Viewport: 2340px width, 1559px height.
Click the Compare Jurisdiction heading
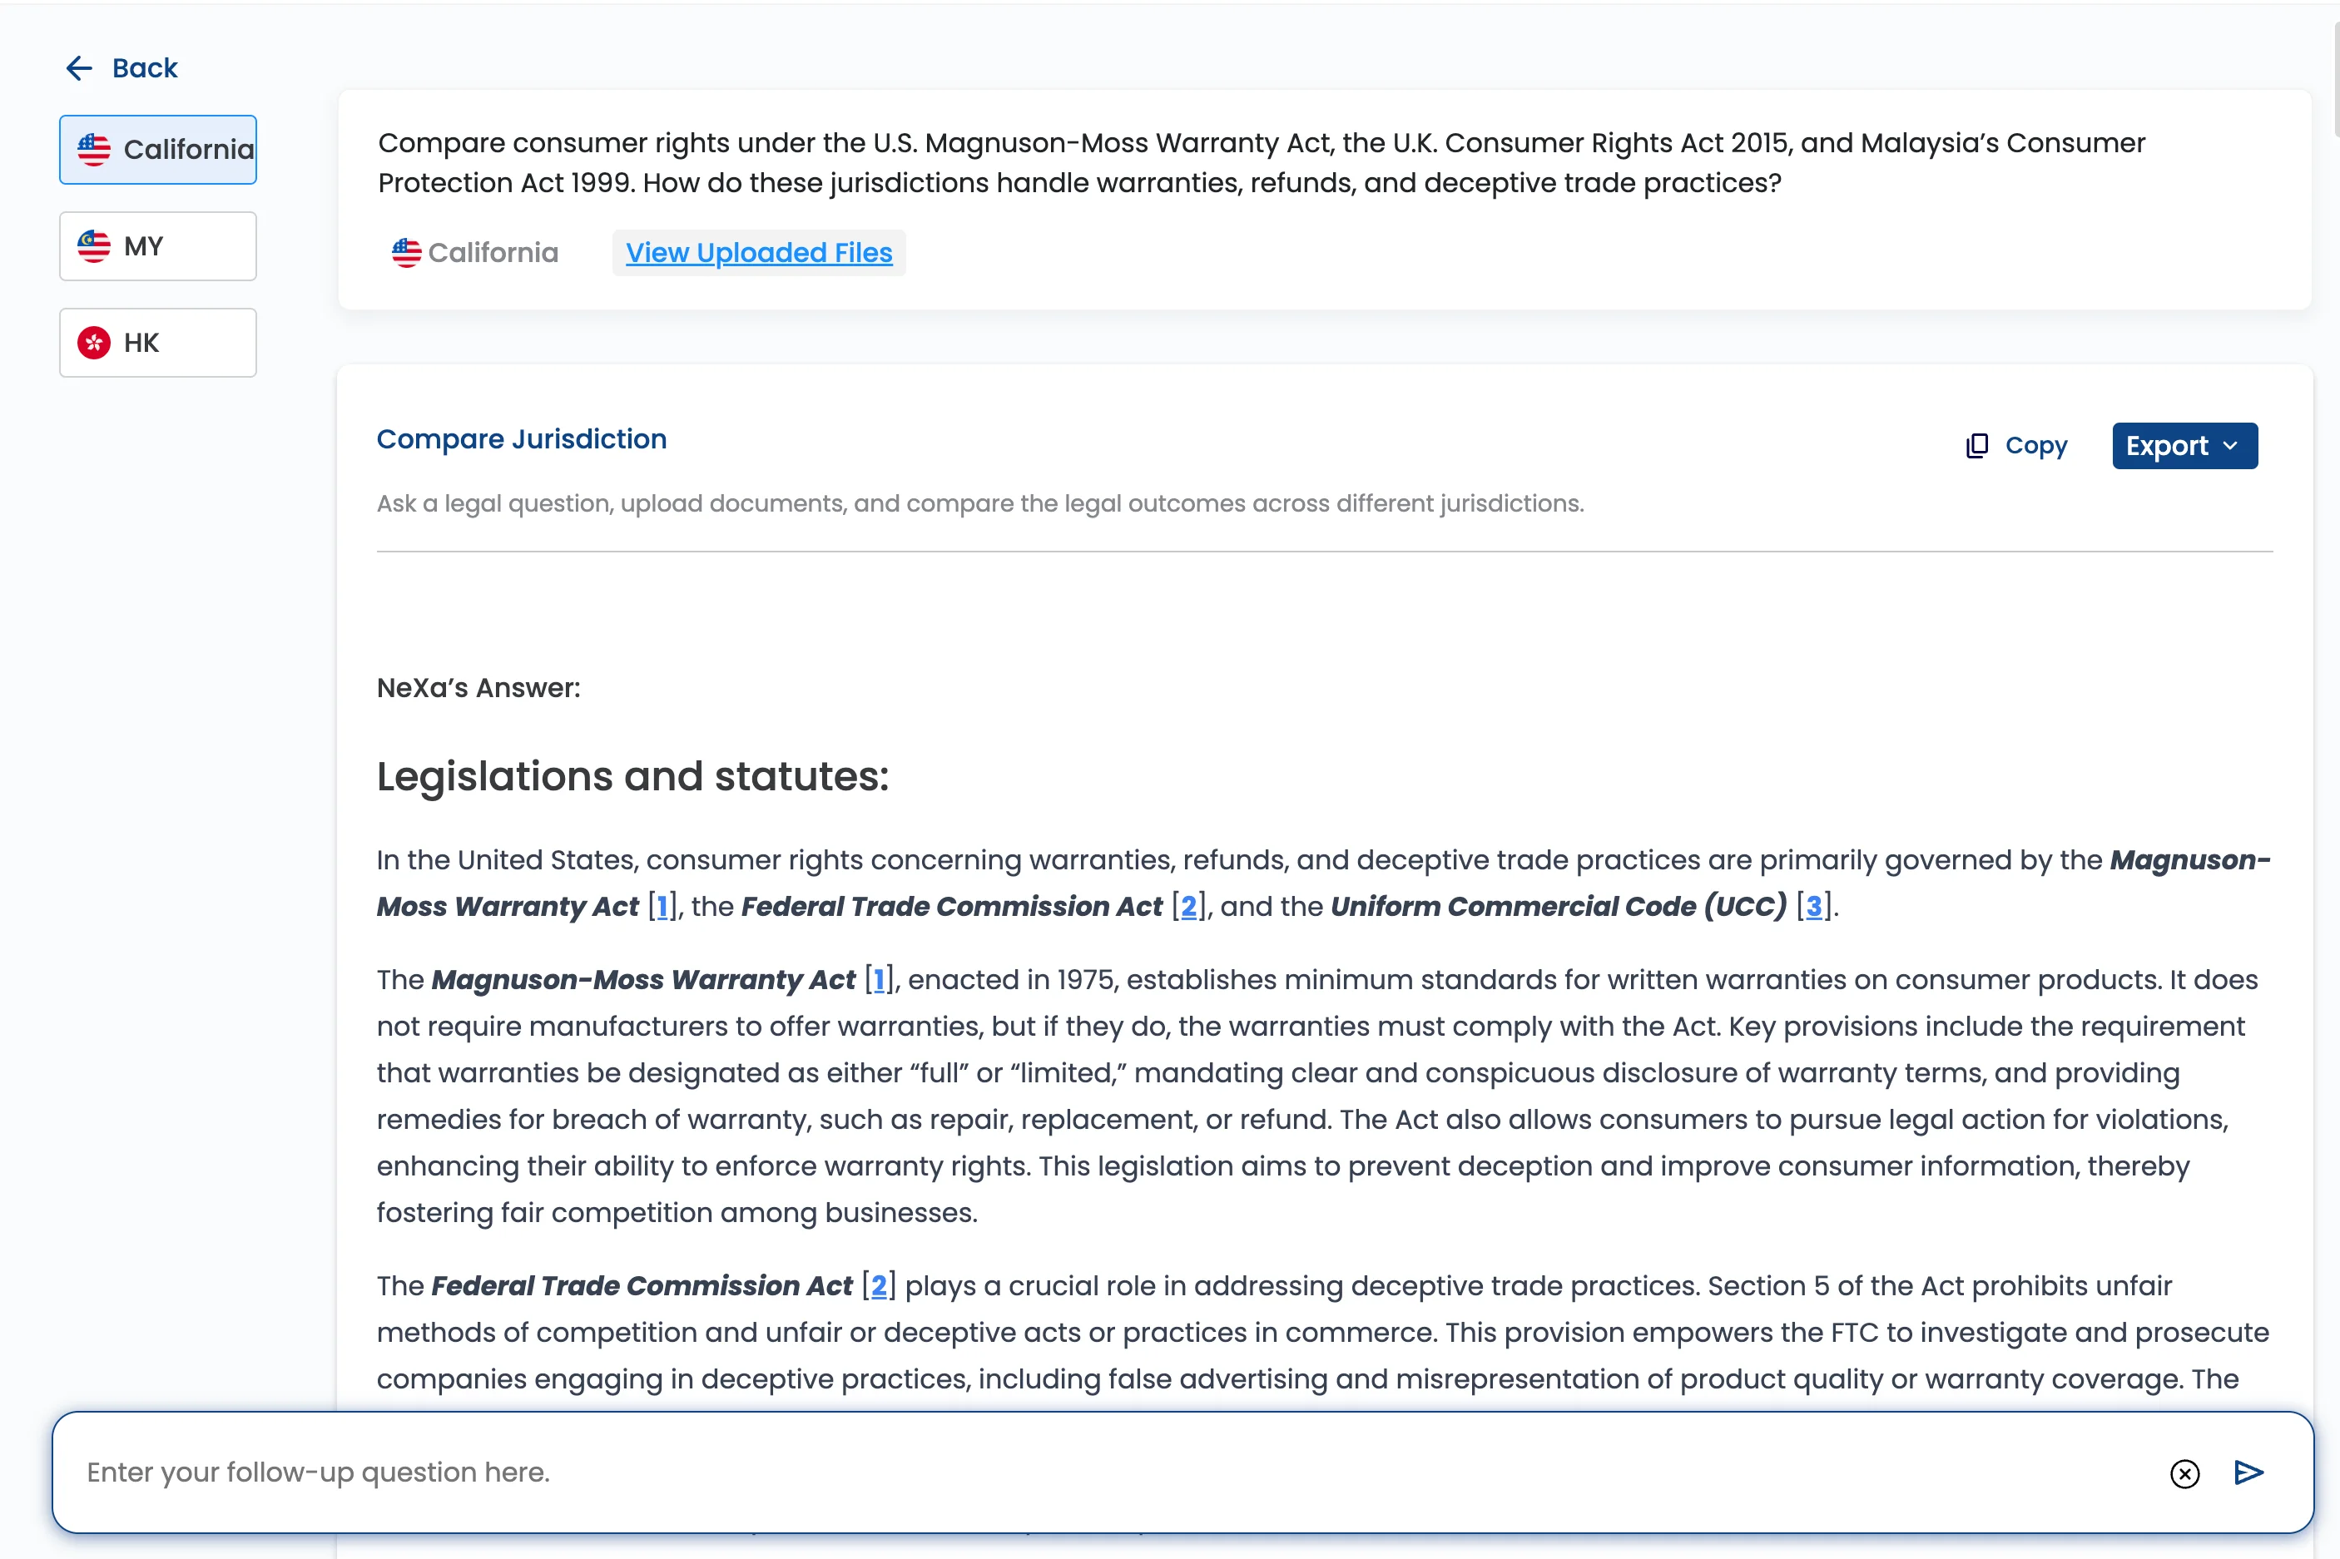[x=521, y=438]
